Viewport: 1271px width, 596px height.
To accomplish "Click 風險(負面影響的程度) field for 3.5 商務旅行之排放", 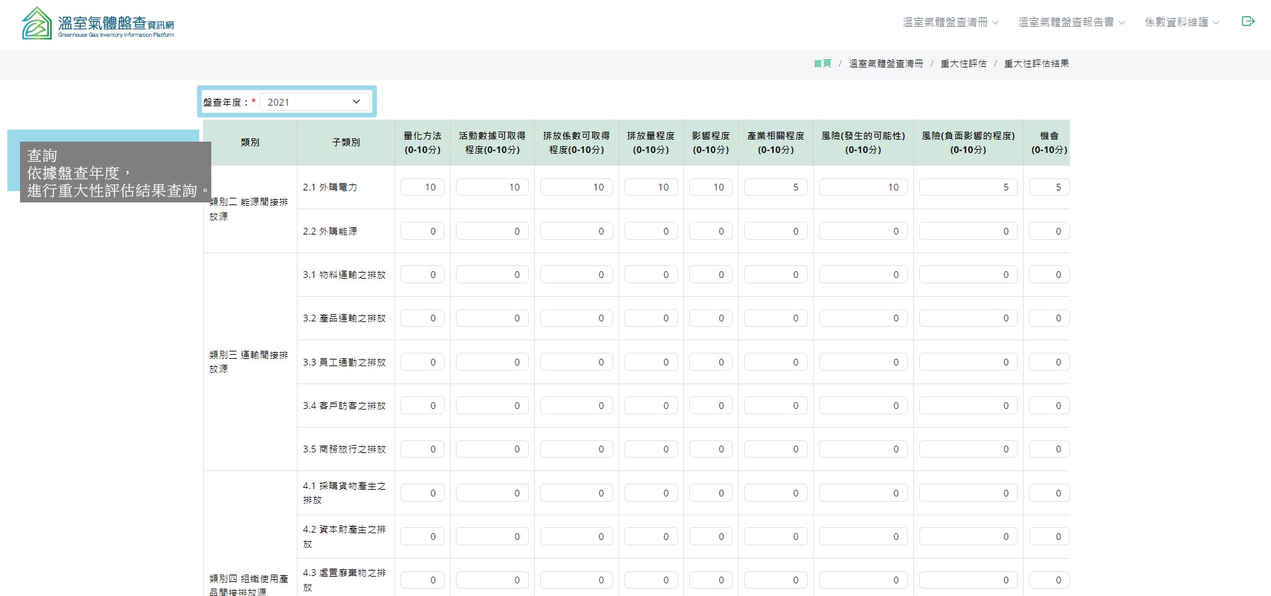I will (x=967, y=449).
